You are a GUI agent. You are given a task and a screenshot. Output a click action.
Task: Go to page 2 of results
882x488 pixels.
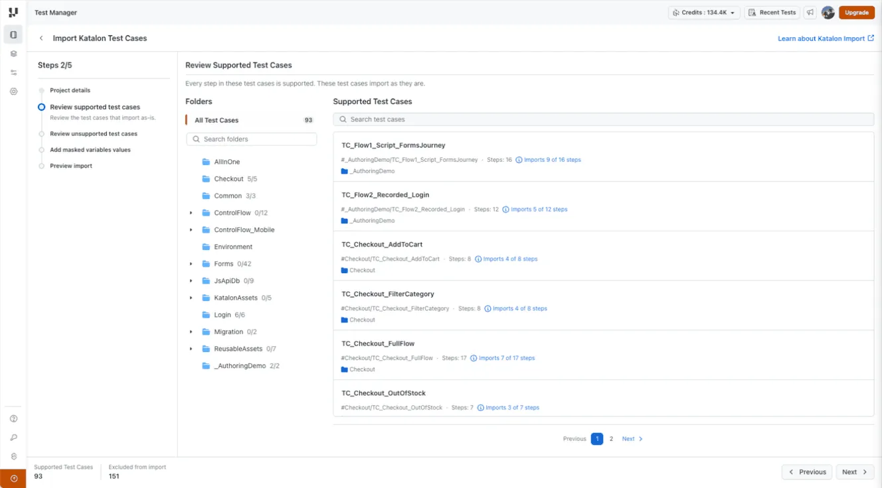612,439
